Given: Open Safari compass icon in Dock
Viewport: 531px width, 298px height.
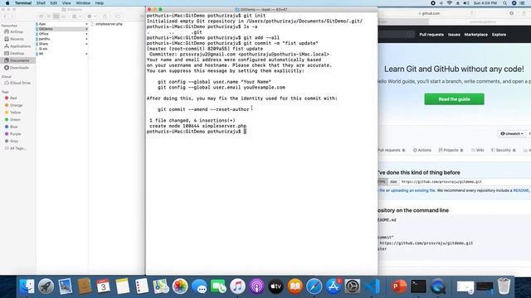Looking at the screenshot, I should point(314,286).
